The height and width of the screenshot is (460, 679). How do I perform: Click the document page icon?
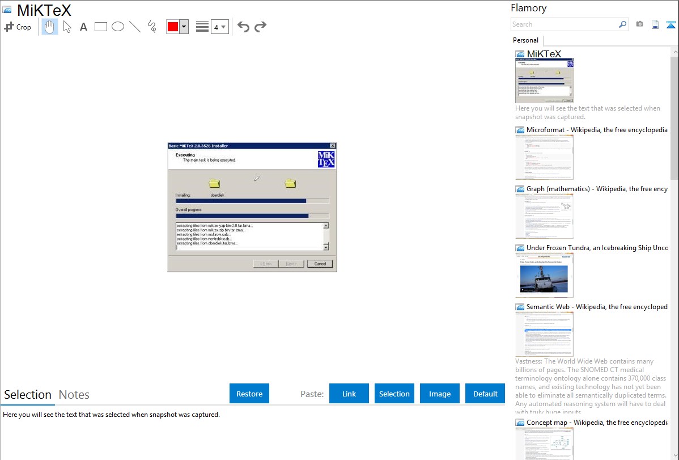point(655,24)
